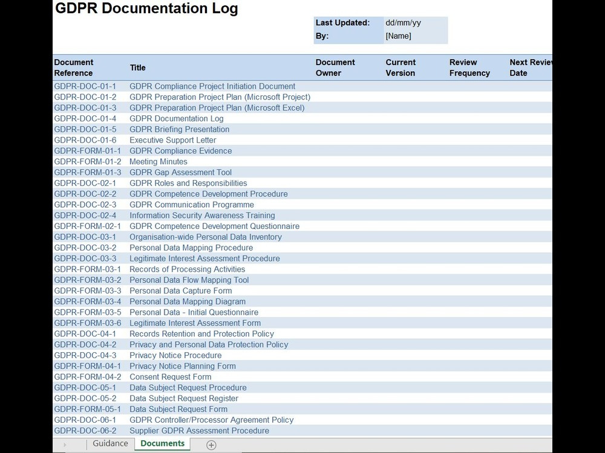The image size is (605, 453).
Task: Add a new sheet with the plus icon
Action: pos(211,445)
